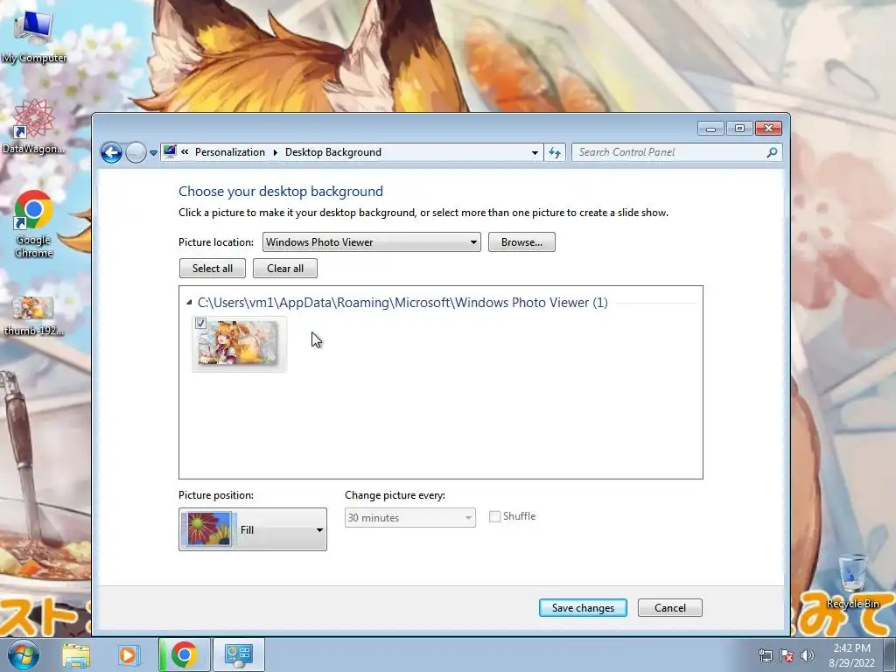This screenshot has height=672, width=896.
Task: Toggle the Shuffle checkbox
Action: [495, 516]
